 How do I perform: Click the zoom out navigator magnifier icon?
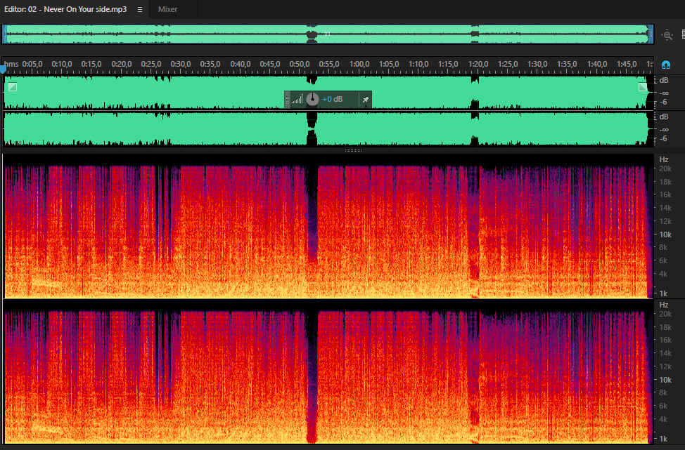coord(667,35)
